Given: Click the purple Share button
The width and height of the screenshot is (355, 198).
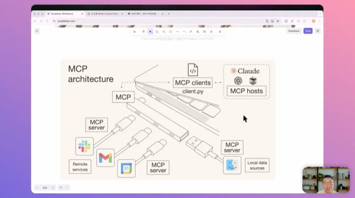Looking at the screenshot, I should coord(308,31).
